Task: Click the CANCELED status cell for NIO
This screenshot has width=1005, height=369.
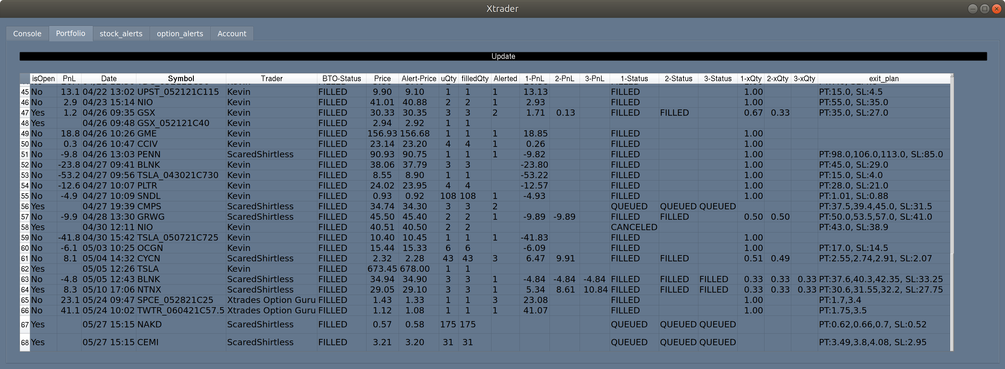Action: (634, 227)
